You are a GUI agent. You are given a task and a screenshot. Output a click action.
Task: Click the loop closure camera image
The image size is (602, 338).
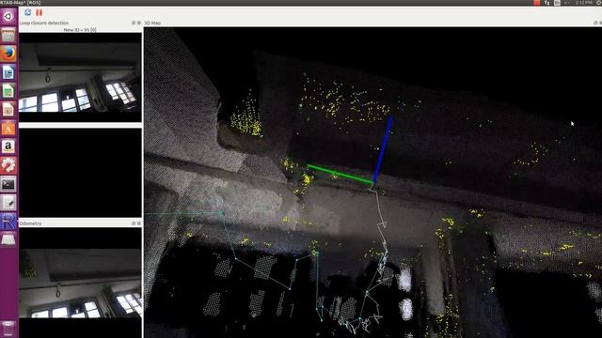80,77
